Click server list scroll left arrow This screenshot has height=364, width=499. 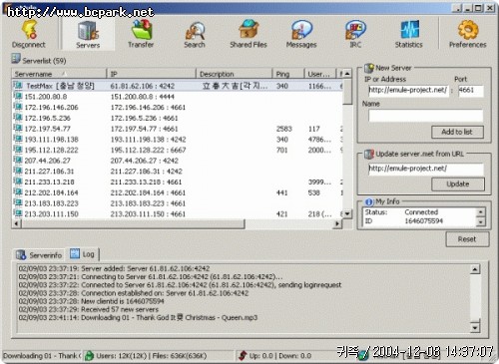(17, 224)
